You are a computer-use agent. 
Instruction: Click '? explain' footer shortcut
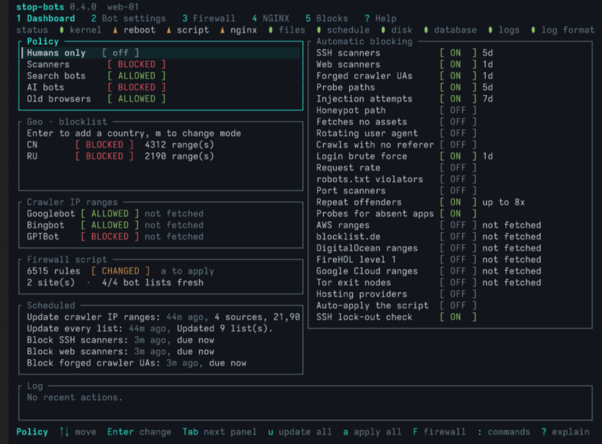(566, 432)
